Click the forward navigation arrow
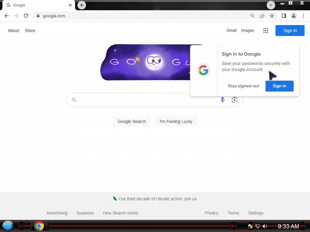Viewport: 310px width, 232px height. [x=16, y=16]
